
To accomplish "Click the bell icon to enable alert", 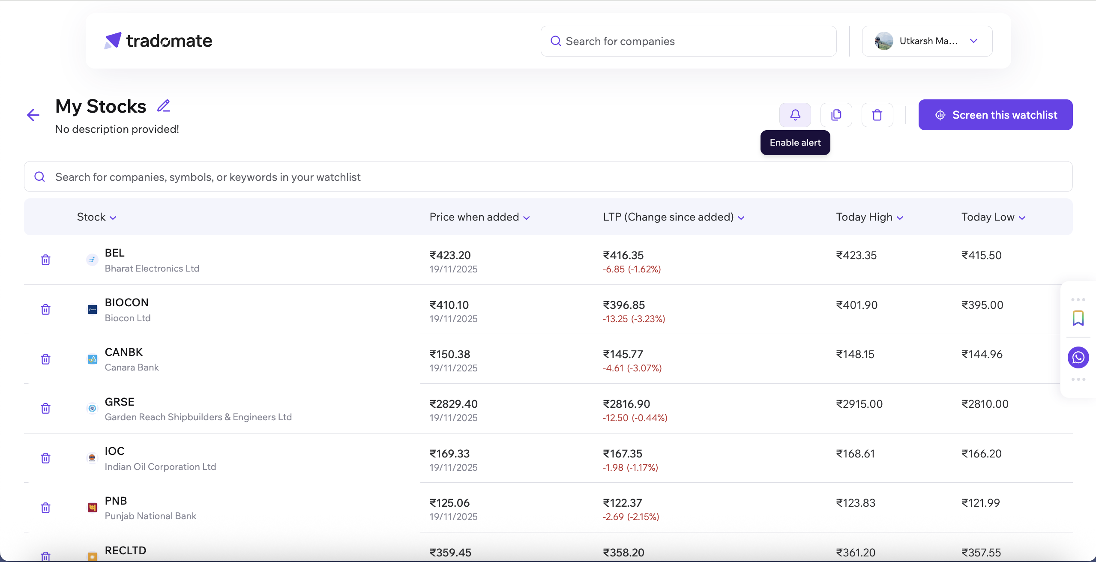I will (x=795, y=115).
